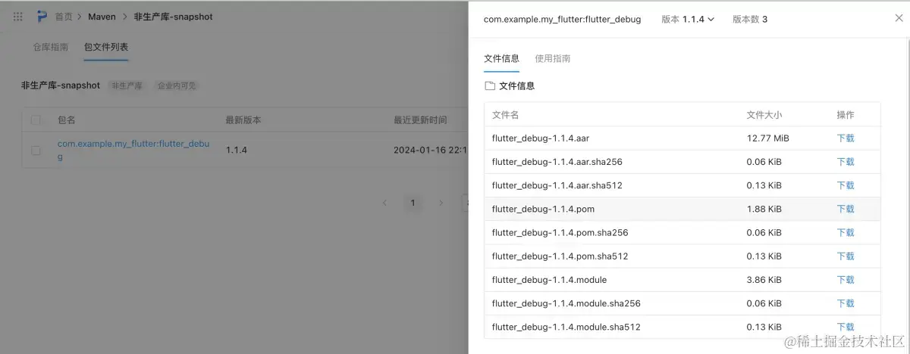Download flutter_debug-1.1.4.pom
This screenshot has height=354, width=910.
click(846, 209)
